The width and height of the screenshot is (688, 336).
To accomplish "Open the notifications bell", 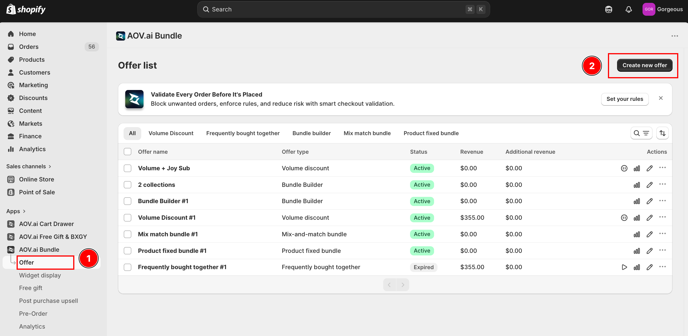I will 629,9.
